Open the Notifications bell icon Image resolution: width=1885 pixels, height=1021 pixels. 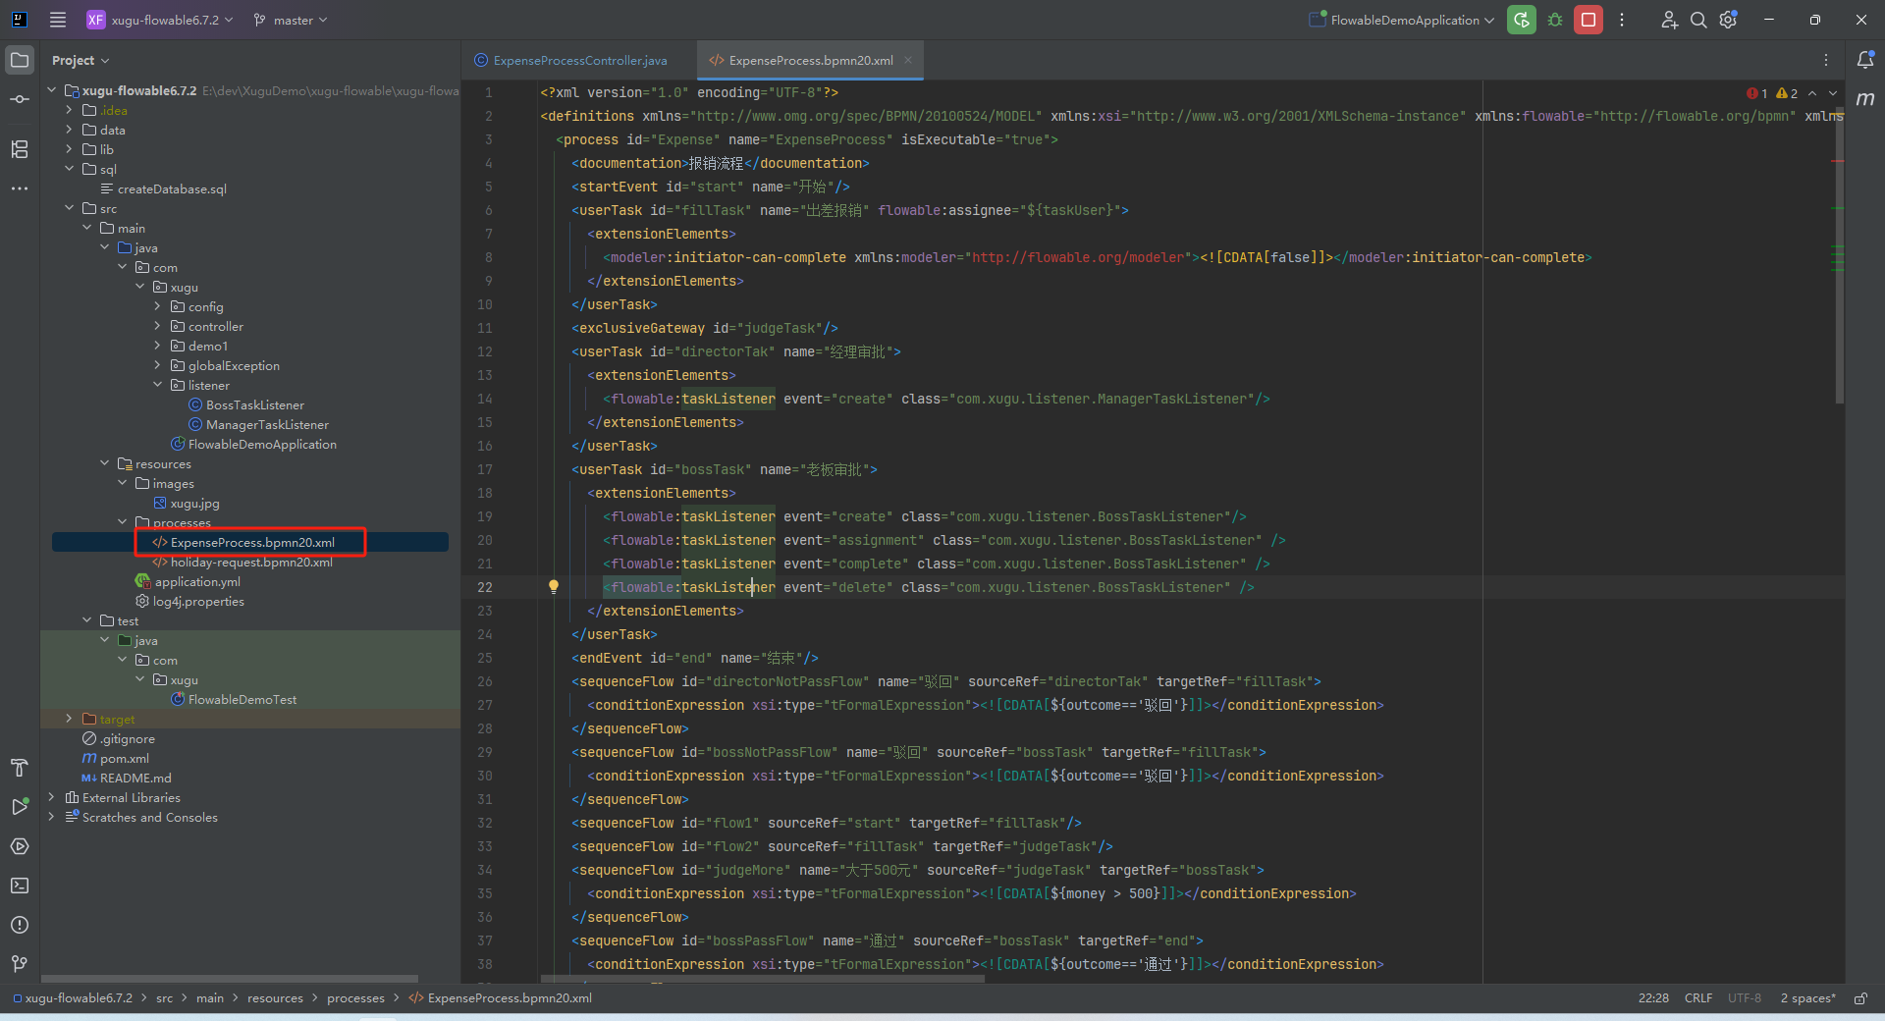pos(1864,60)
